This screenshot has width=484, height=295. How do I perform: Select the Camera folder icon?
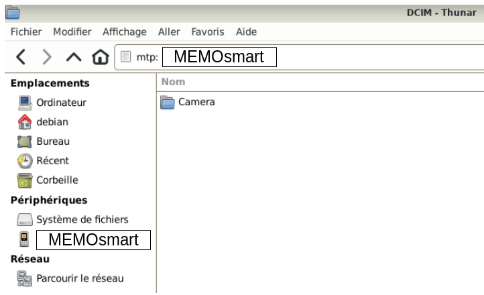point(168,103)
